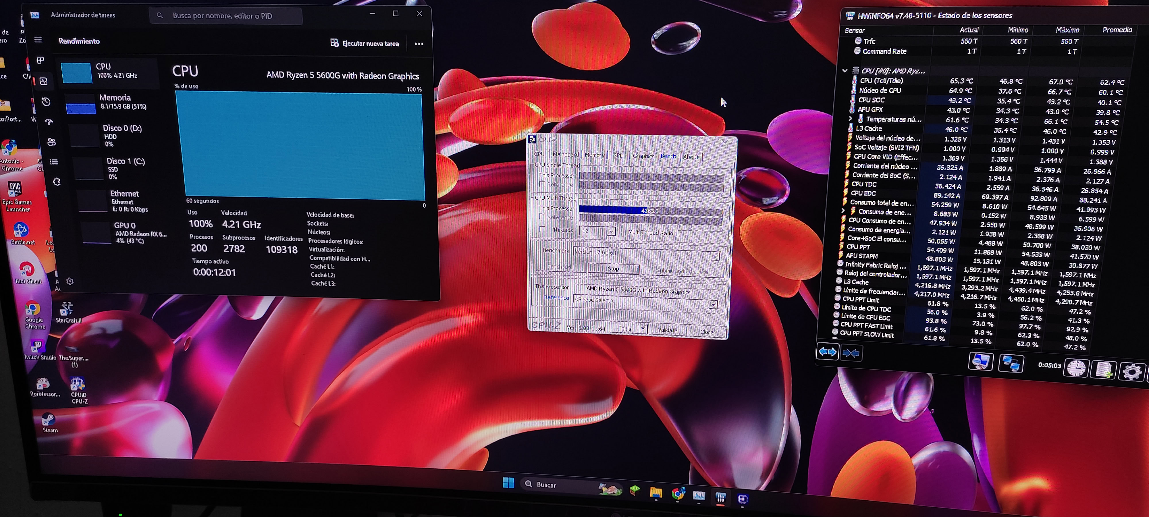Viewport: 1149px width, 517px height.
Task: Open Chrome from the taskbar
Action: point(678,493)
